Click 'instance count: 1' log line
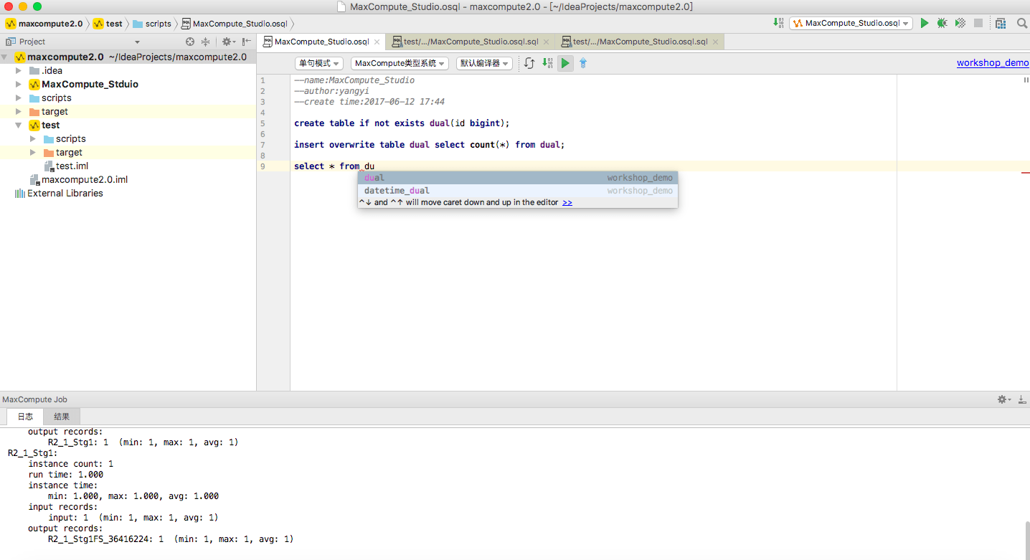This screenshot has height=560, width=1030. point(71,464)
